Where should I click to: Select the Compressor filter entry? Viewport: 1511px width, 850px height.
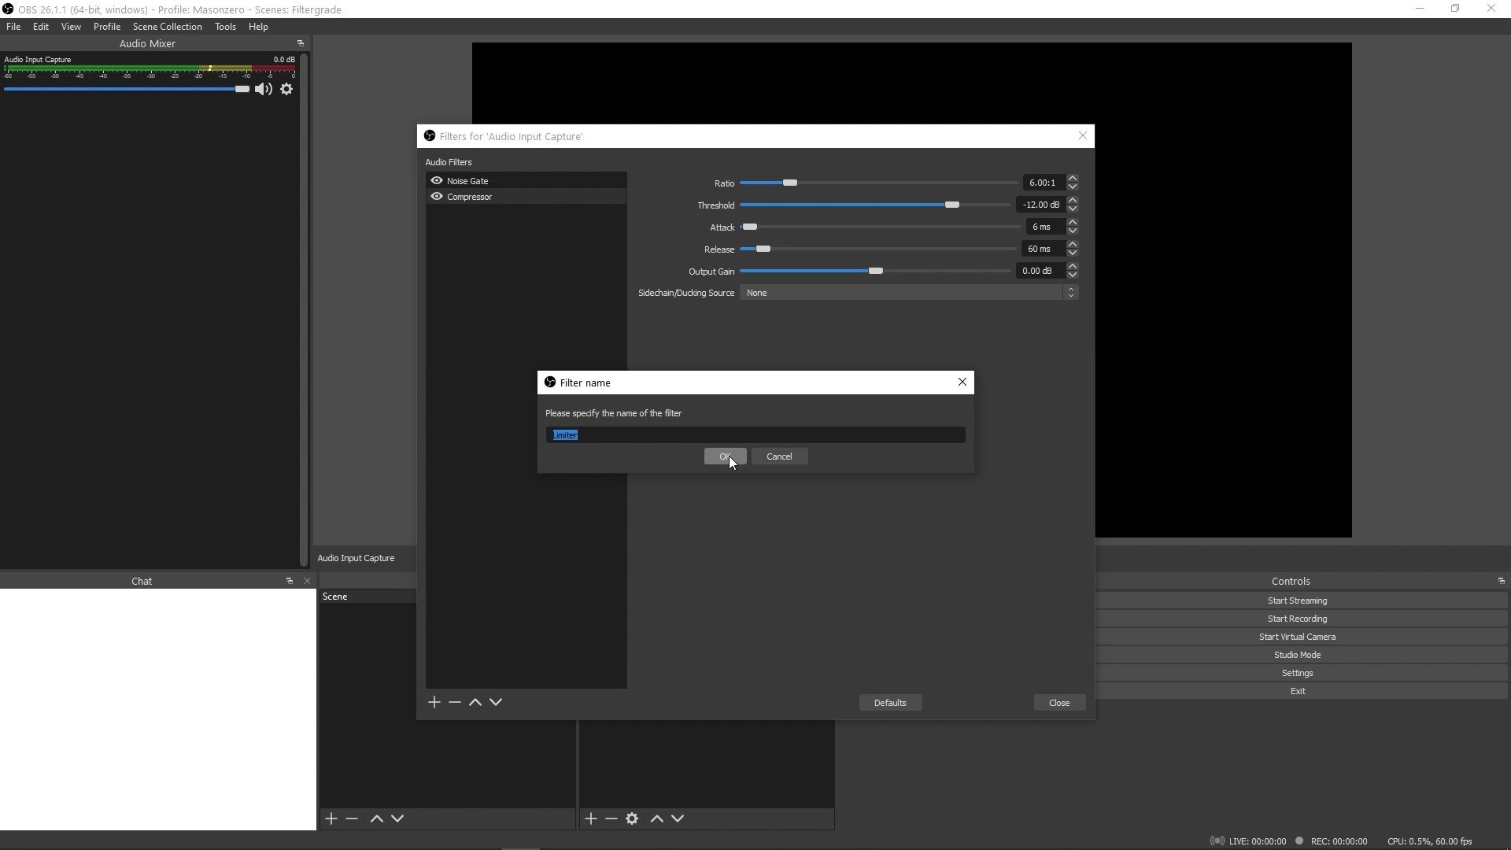coord(469,196)
